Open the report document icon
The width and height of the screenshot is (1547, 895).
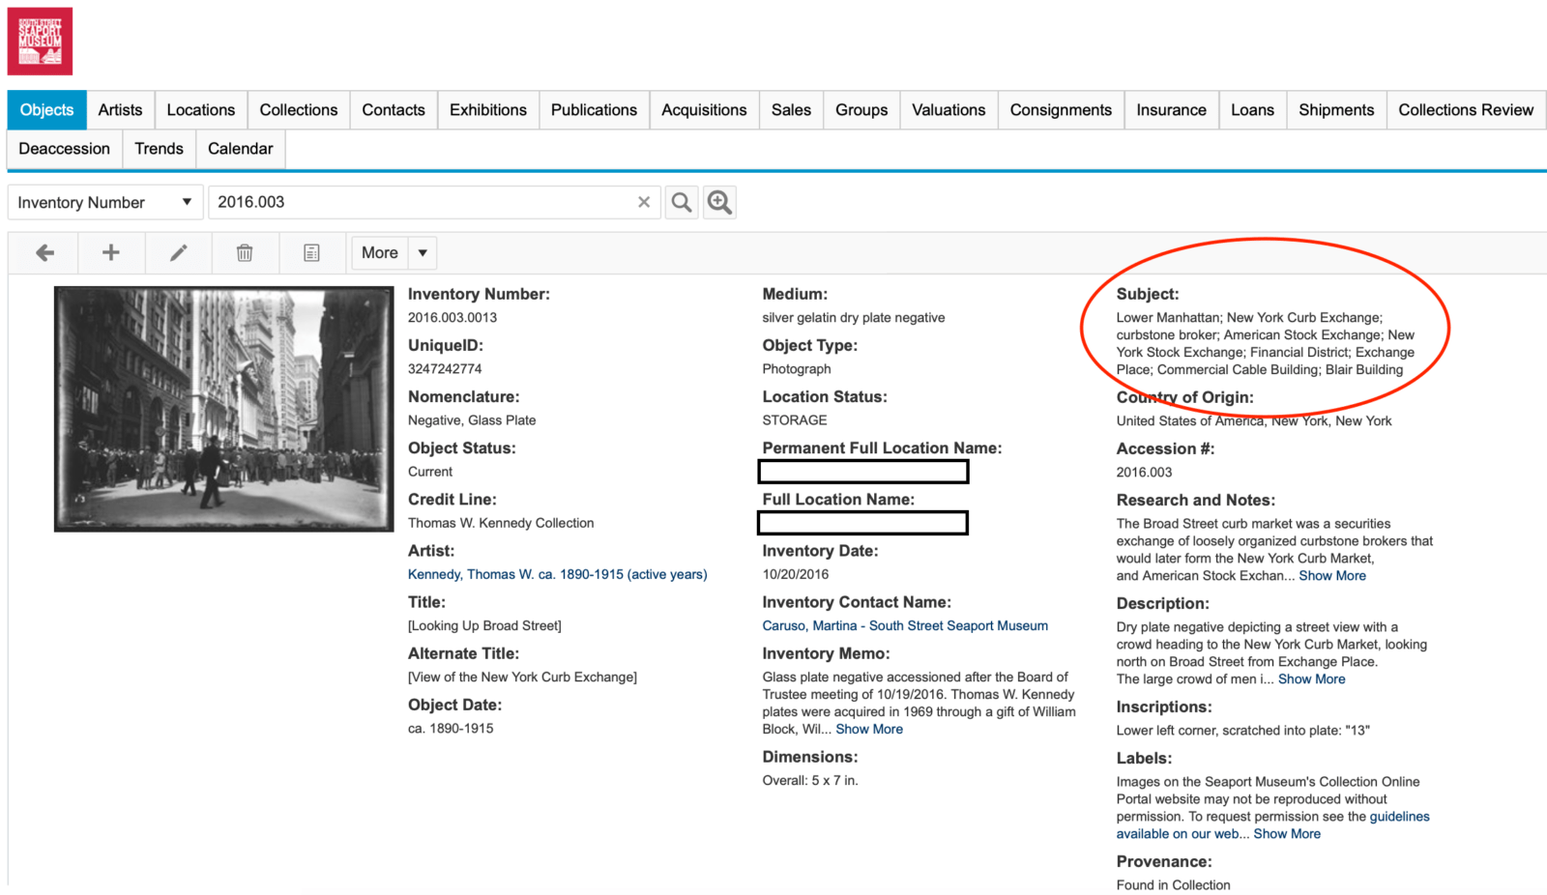[311, 252]
